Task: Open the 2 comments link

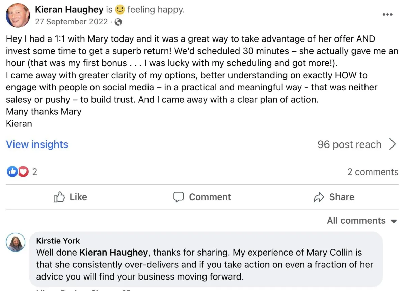Action: 373,172
